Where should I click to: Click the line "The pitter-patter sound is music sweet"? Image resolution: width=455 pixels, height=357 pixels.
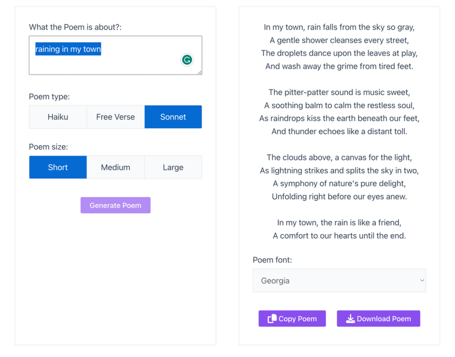(339, 92)
